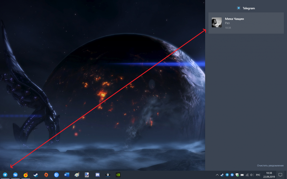The height and width of the screenshot is (179, 287).
Task: Check battery status in system tray
Action: click(242, 175)
